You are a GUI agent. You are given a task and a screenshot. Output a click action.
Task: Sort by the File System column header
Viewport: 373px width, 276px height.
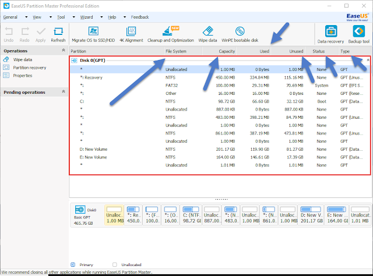[184, 51]
